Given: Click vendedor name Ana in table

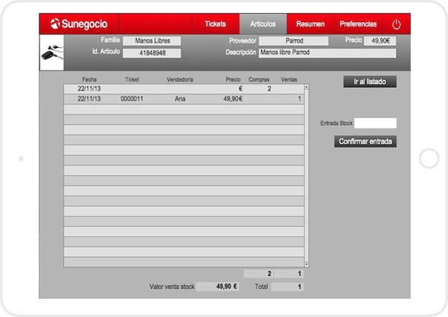Looking at the screenshot, I should 180,99.
